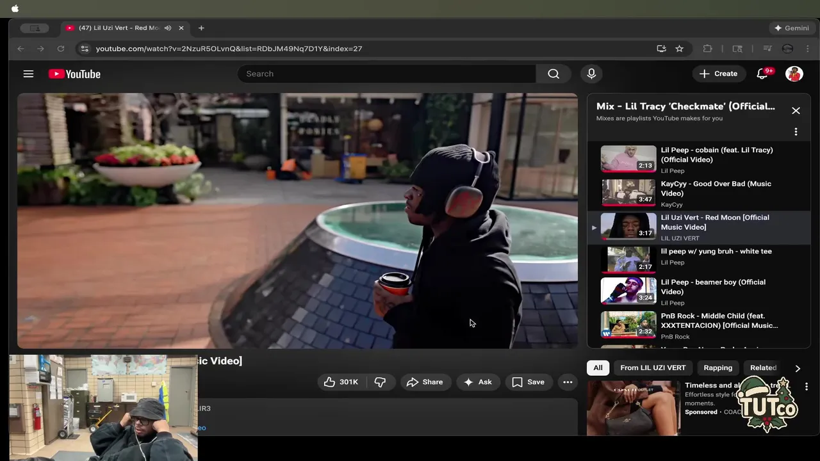Share the video
Viewport: 820px width, 461px height.
[x=425, y=382]
